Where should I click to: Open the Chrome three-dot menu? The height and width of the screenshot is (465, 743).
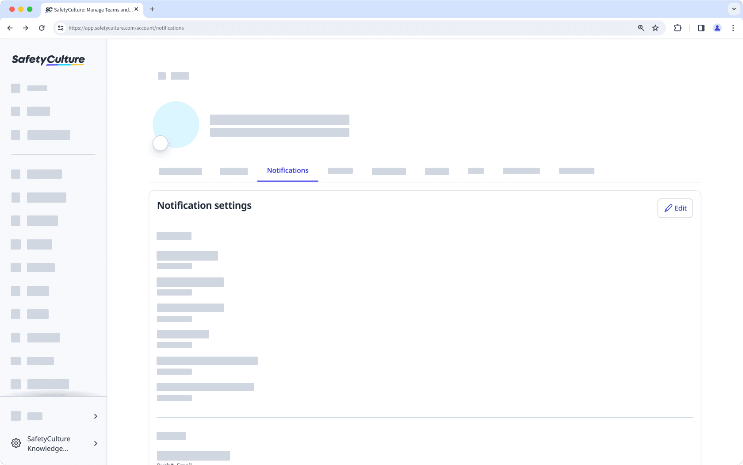[733, 28]
